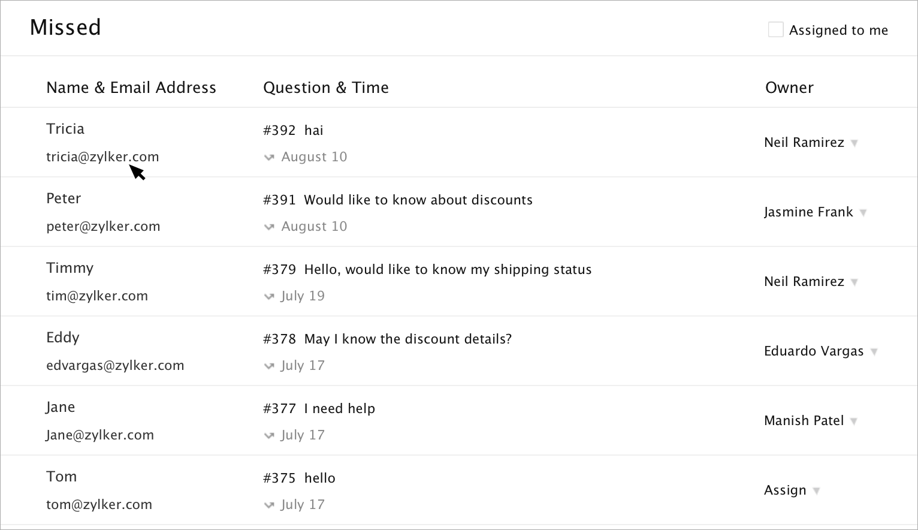Click the Question & Time column header
This screenshot has width=918, height=530.
326,88
